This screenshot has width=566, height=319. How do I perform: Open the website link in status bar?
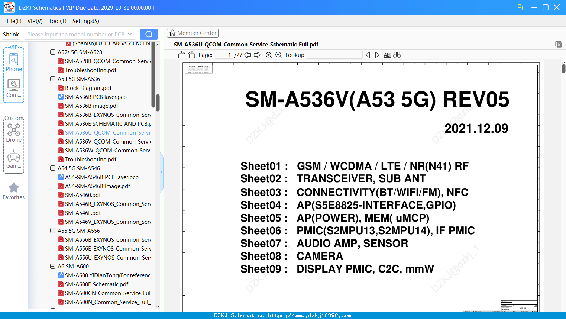click(x=310, y=315)
